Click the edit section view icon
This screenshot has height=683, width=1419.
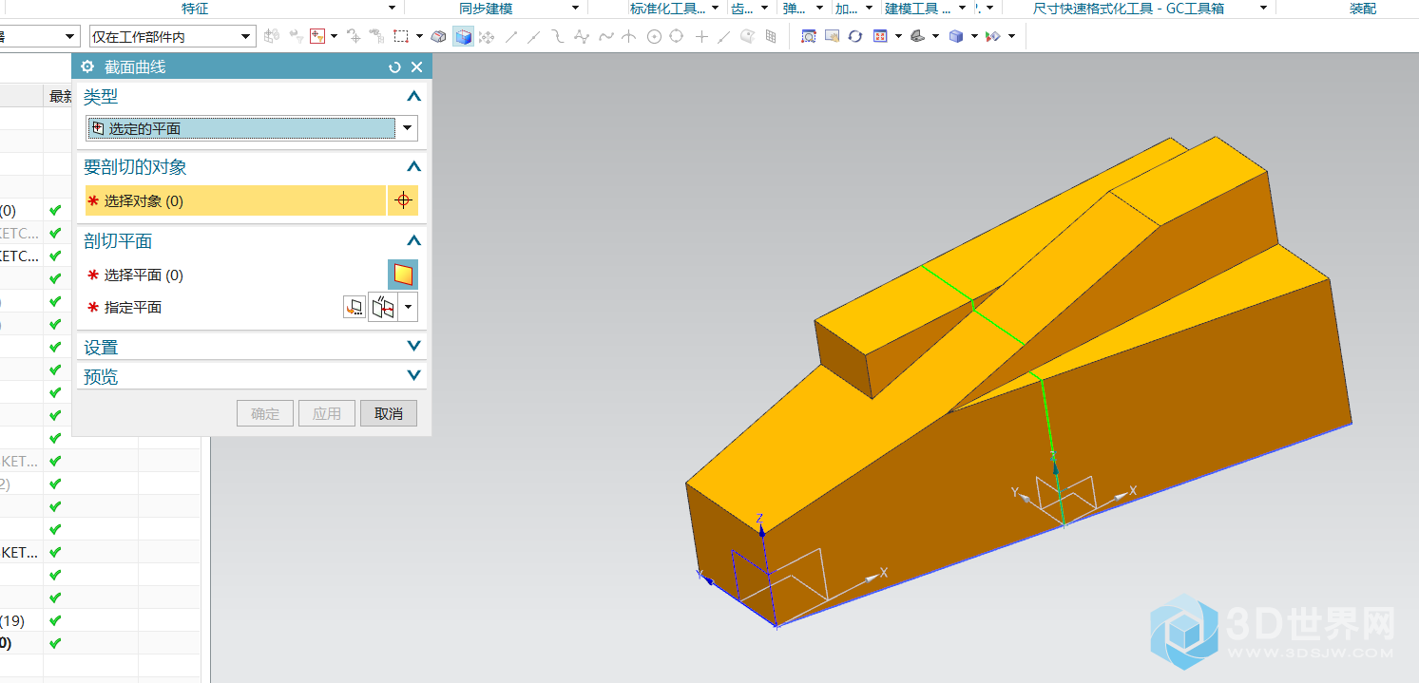click(991, 37)
